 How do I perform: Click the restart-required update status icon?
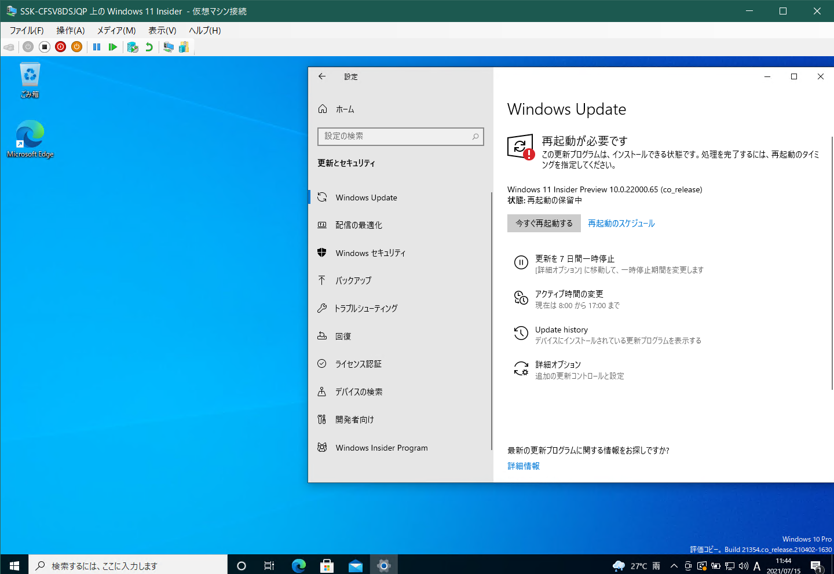point(521,147)
